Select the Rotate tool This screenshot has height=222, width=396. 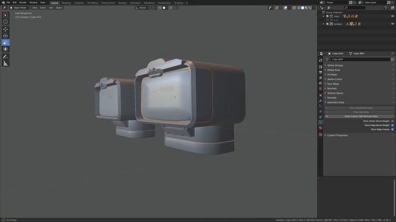coord(6,36)
